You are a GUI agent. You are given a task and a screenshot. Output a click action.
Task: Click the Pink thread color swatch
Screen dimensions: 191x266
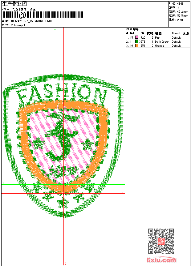(137, 37)
